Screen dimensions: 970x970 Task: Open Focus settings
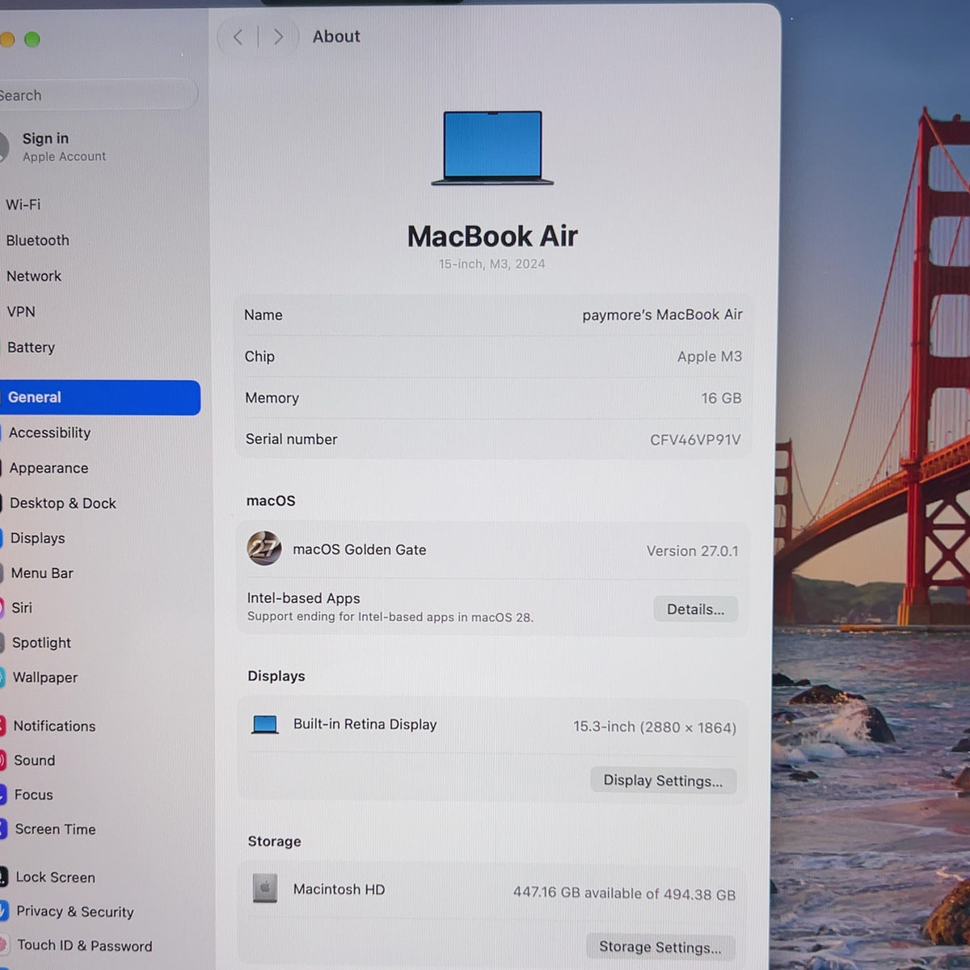point(33,795)
